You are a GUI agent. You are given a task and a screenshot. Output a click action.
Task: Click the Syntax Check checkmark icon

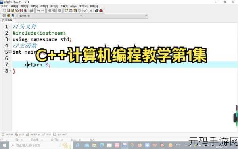pos(85,10)
